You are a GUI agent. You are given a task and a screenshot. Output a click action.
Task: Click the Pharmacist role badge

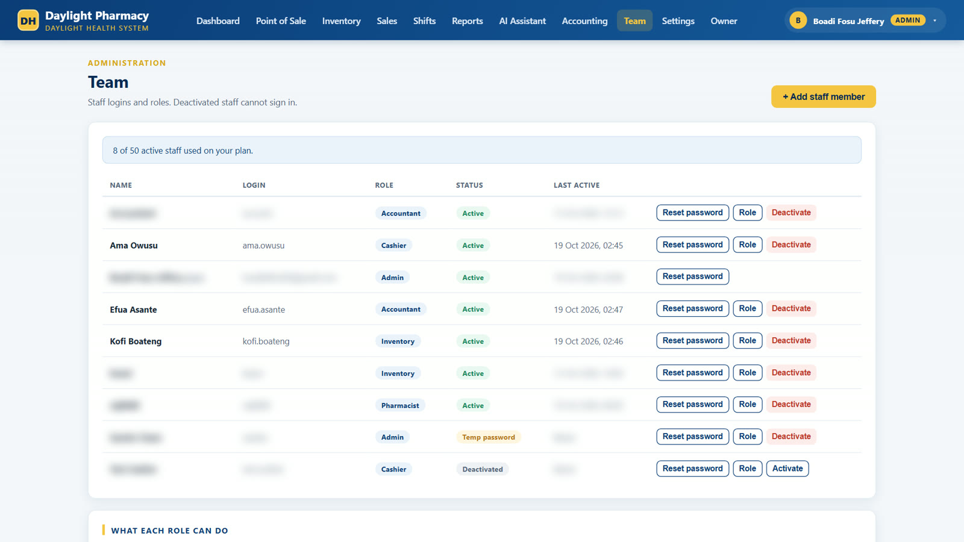[400, 405]
